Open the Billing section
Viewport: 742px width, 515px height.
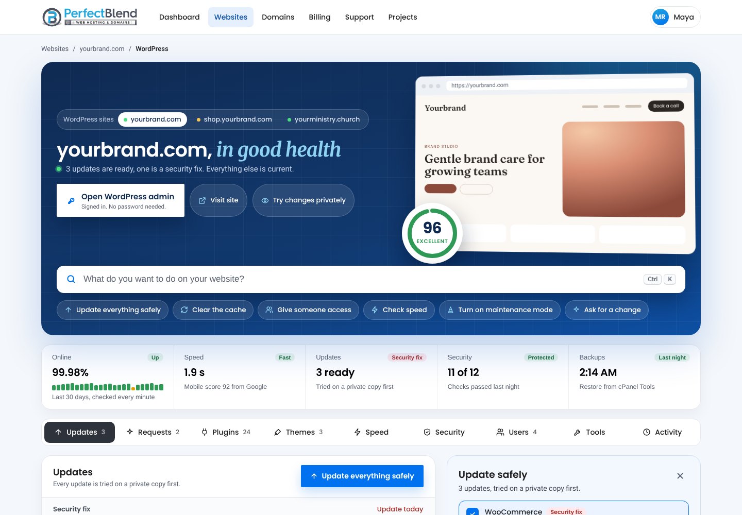point(319,17)
